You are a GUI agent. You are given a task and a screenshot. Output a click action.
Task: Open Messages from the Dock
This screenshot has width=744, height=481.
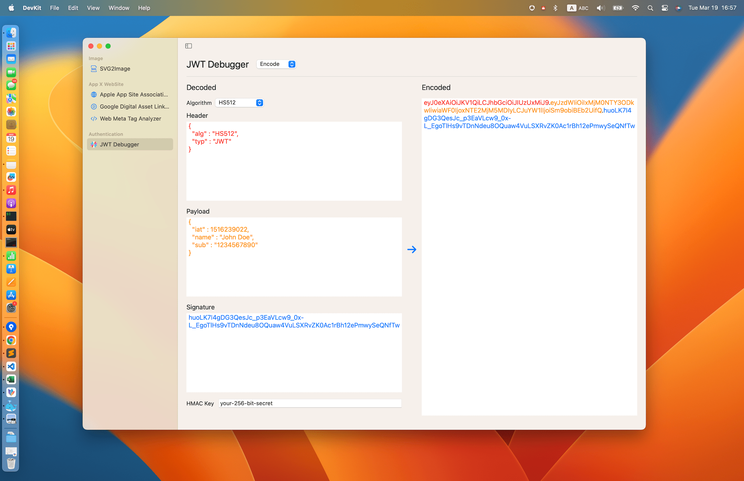point(11,85)
